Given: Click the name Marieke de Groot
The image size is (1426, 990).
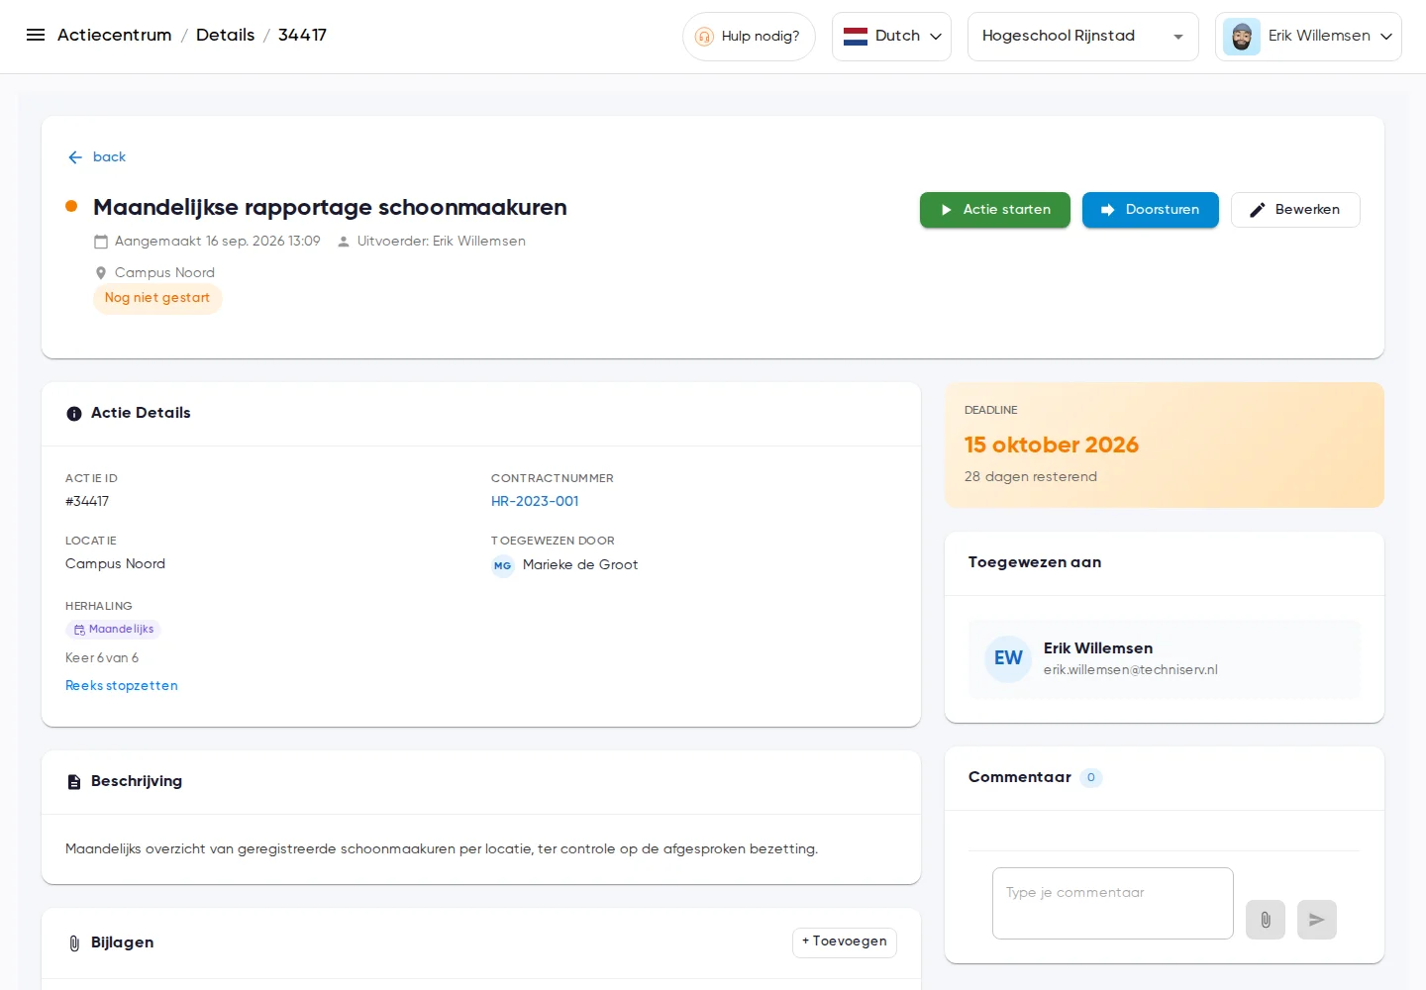Looking at the screenshot, I should click(580, 565).
